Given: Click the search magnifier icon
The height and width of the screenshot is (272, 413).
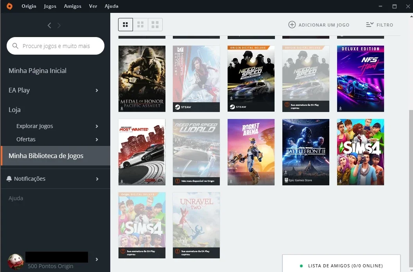Looking at the screenshot, I should tap(15, 46).
